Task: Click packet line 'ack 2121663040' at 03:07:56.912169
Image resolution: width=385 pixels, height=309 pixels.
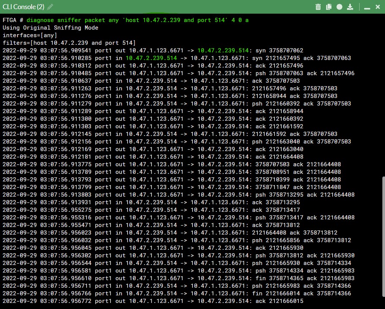Action: [153, 150]
